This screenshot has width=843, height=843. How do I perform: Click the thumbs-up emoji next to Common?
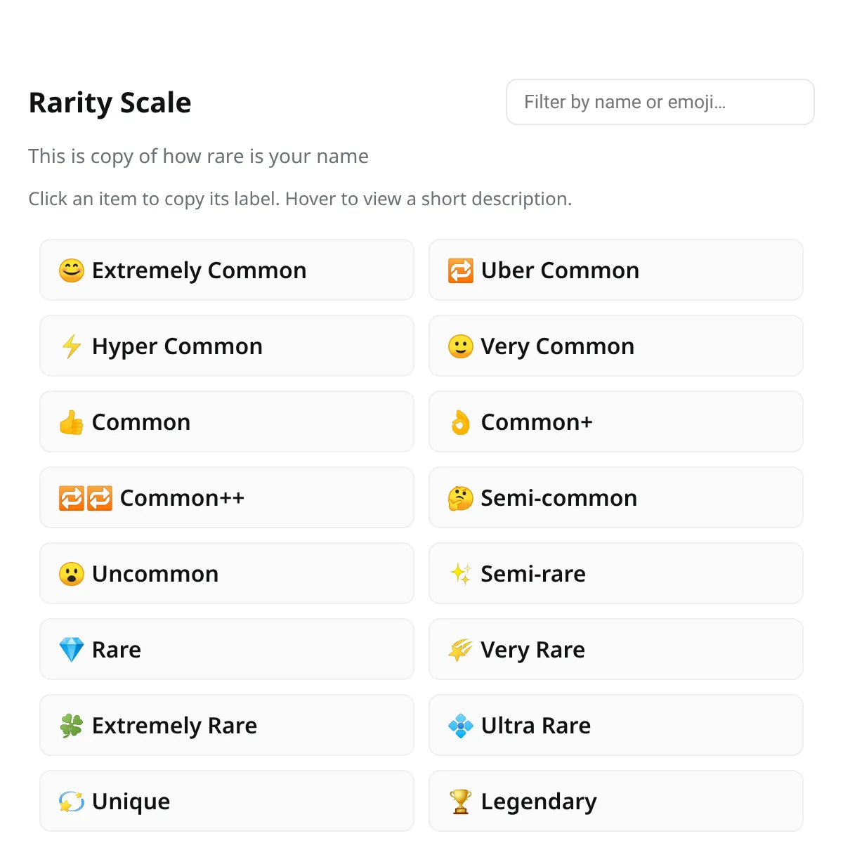pyautogui.click(x=71, y=421)
